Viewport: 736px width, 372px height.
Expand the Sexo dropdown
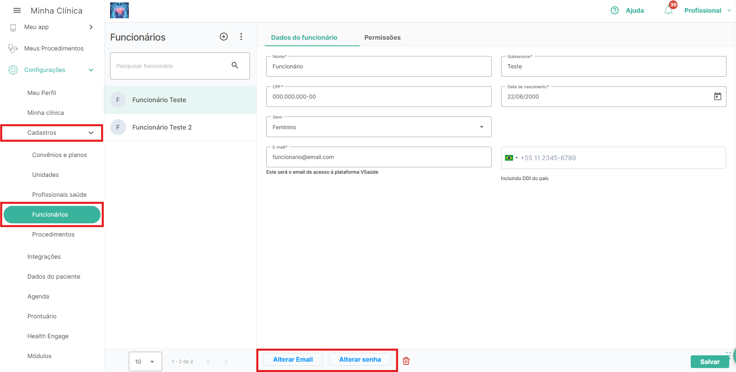click(x=481, y=127)
